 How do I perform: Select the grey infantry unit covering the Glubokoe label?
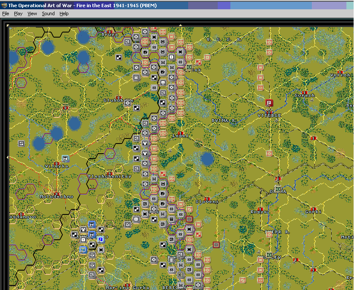(x=127, y=103)
